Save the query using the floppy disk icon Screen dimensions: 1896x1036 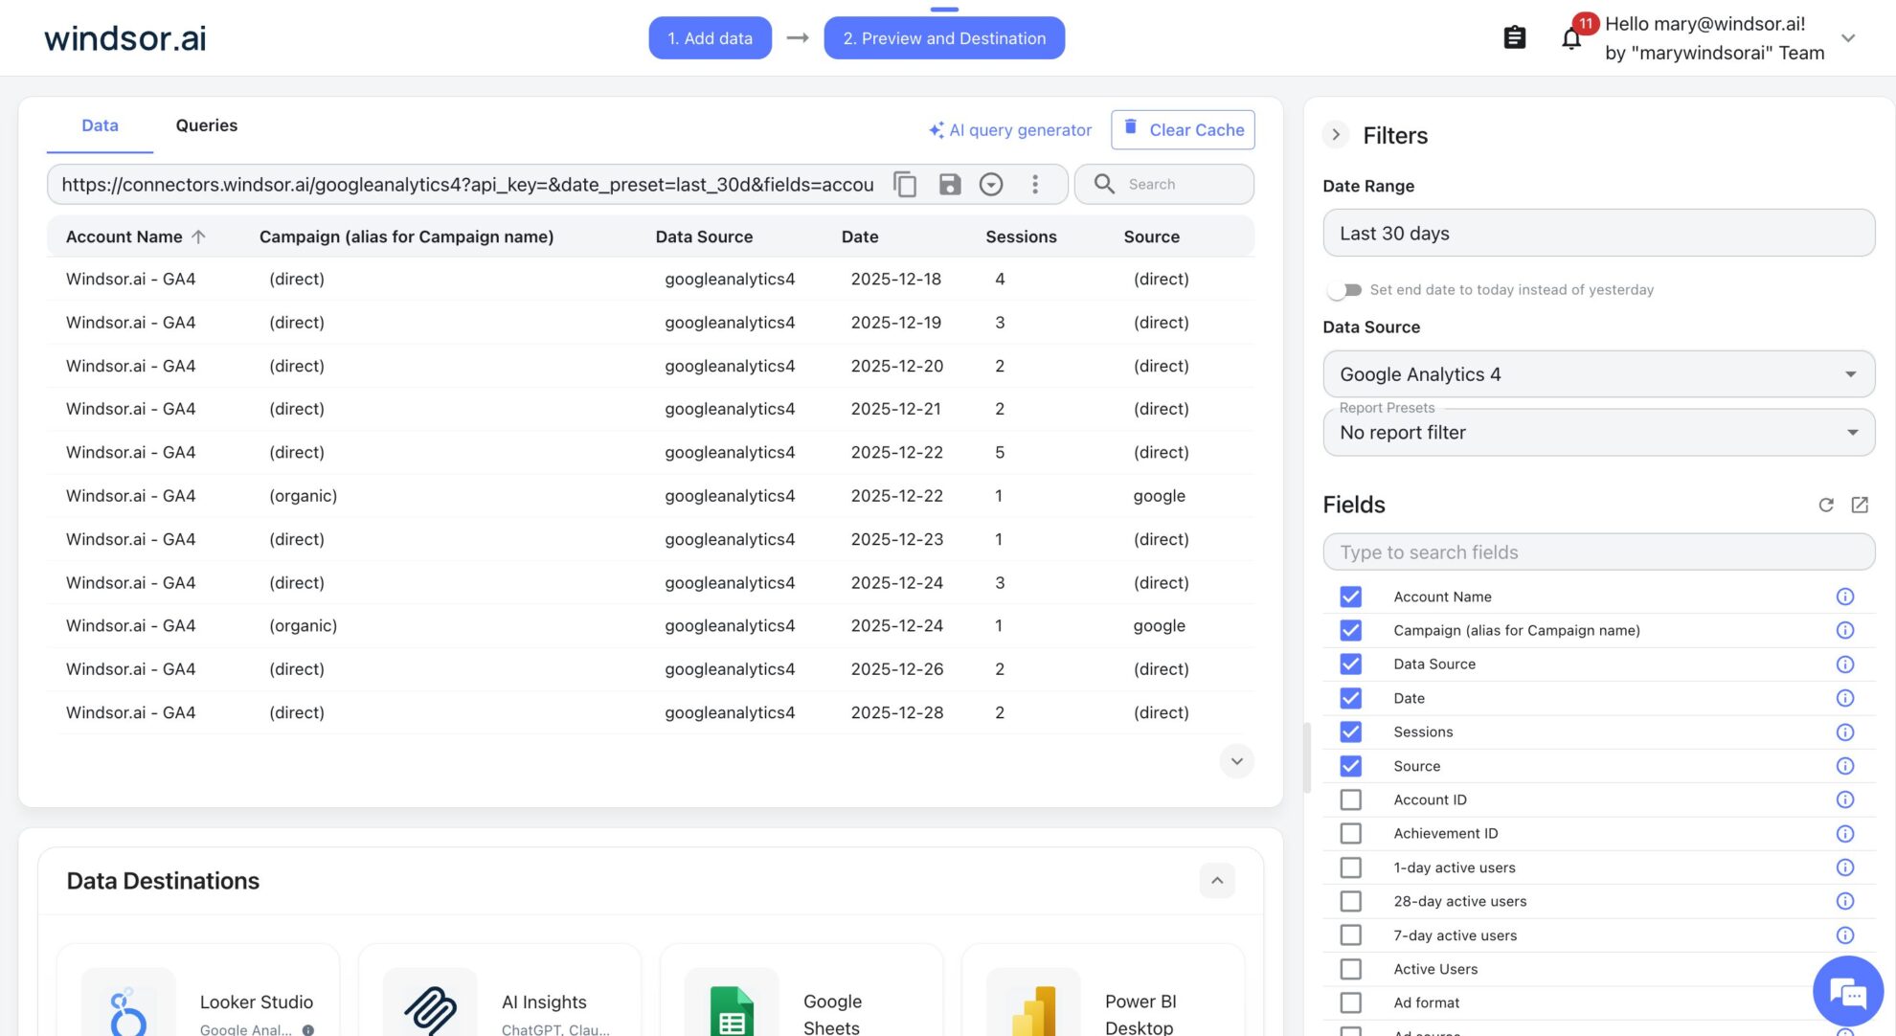click(949, 184)
